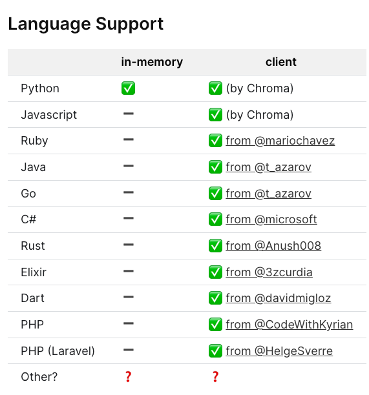Visit the from @HelgeSverre Laravel client link
The height and width of the screenshot is (395, 369).
279,351
